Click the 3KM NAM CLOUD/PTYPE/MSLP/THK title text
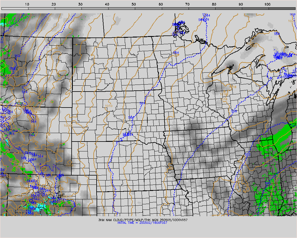297x238 pixels. 143,220
